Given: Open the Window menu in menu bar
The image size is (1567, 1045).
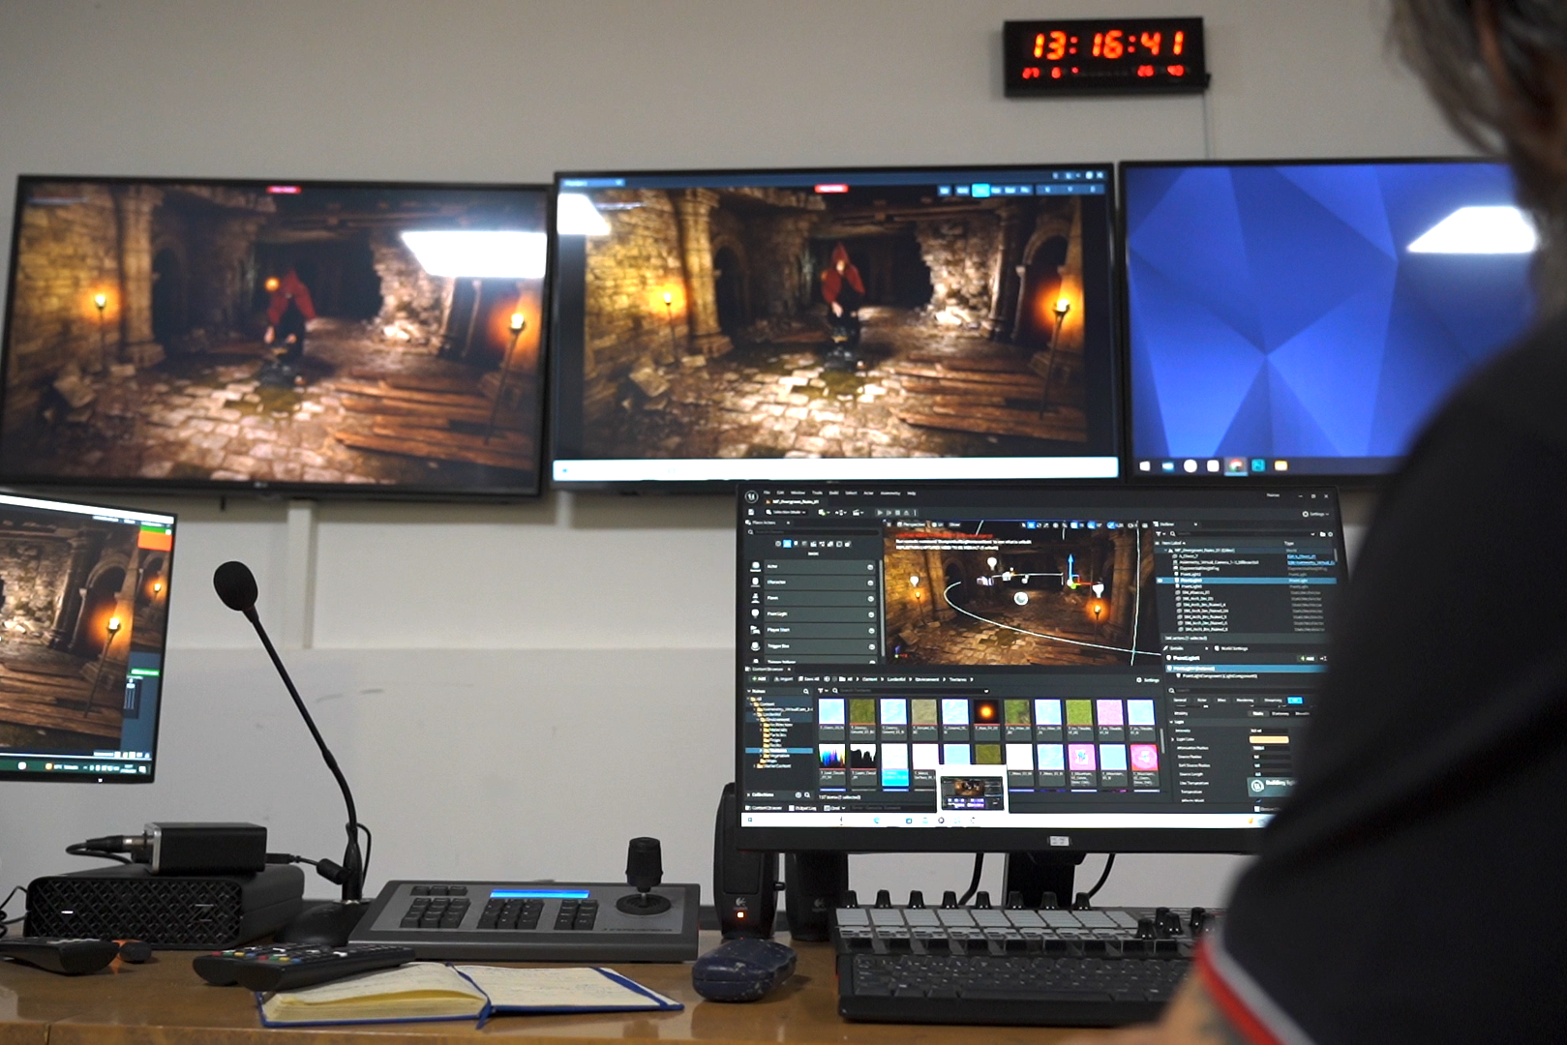Looking at the screenshot, I should pyautogui.click(x=798, y=493).
